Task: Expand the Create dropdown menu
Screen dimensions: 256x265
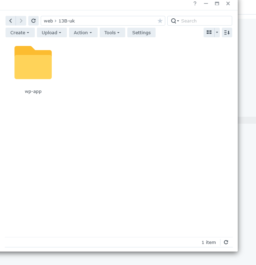Action: click(x=20, y=32)
